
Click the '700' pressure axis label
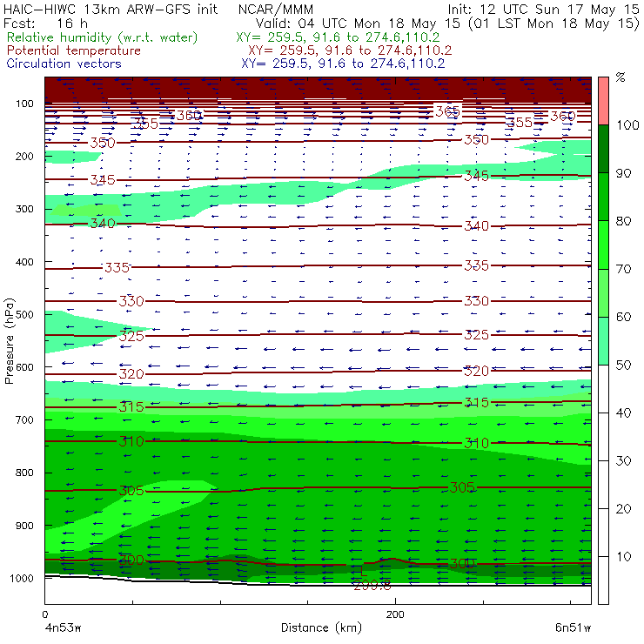click(24, 419)
